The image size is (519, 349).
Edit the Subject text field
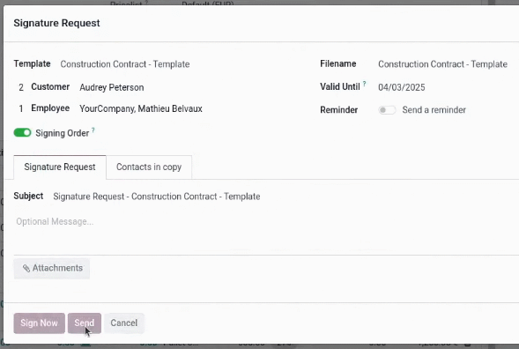pos(285,197)
